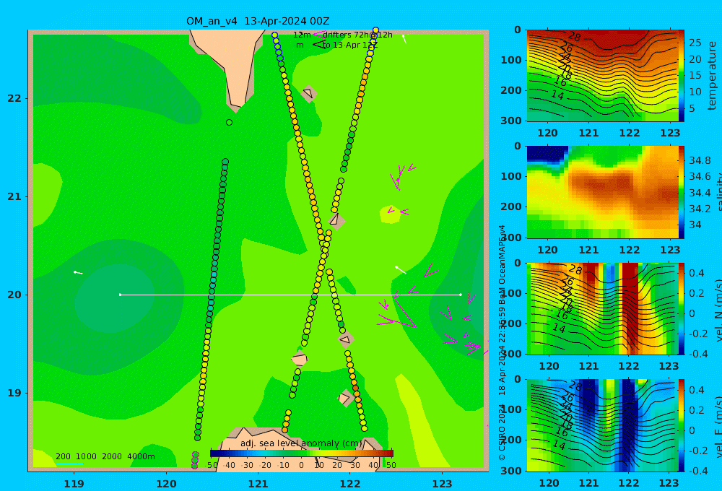
Task: Click the '© CSIRO 2024' copyright text
Action: (x=502, y=432)
